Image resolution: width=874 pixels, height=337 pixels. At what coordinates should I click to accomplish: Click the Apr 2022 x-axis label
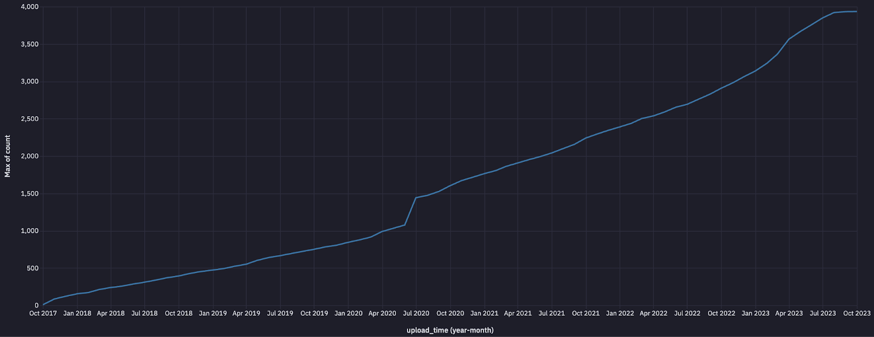tap(653, 314)
